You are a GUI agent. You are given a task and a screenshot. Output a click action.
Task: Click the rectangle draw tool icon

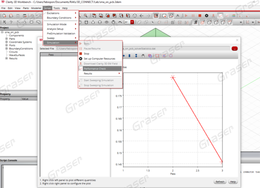click(x=32, y=22)
